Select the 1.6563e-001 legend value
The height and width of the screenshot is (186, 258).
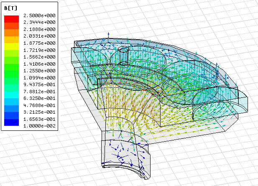[x=39, y=119]
